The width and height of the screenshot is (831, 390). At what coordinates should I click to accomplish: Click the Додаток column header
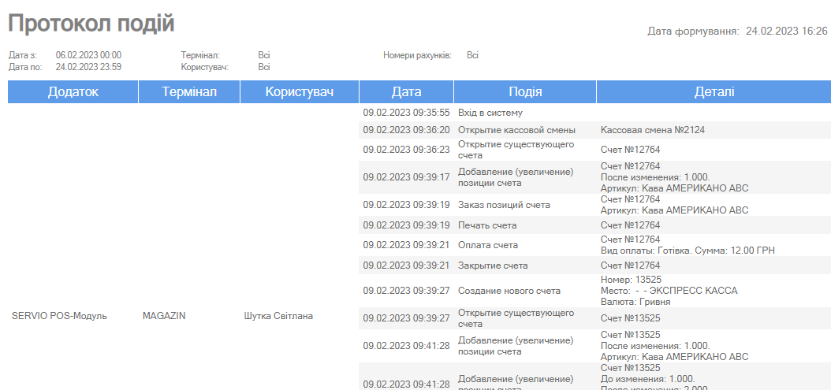[x=73, y=92]
